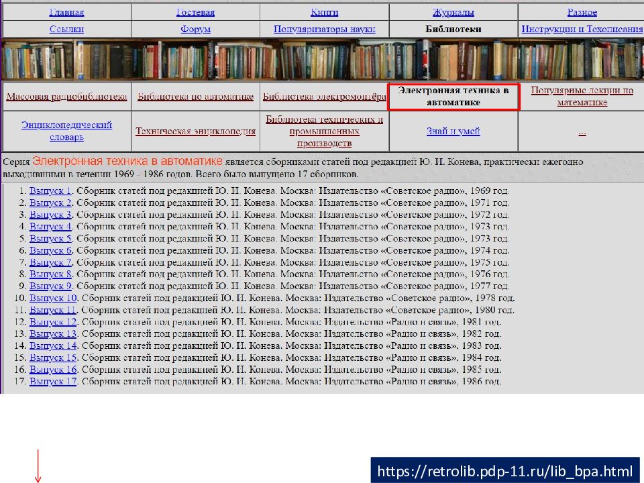644x483 pixels.
Task: Open the Главная navigation link
Action: (66, 12)
